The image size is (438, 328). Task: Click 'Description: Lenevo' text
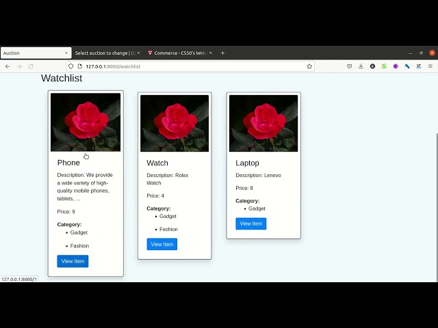click(258, 175)
